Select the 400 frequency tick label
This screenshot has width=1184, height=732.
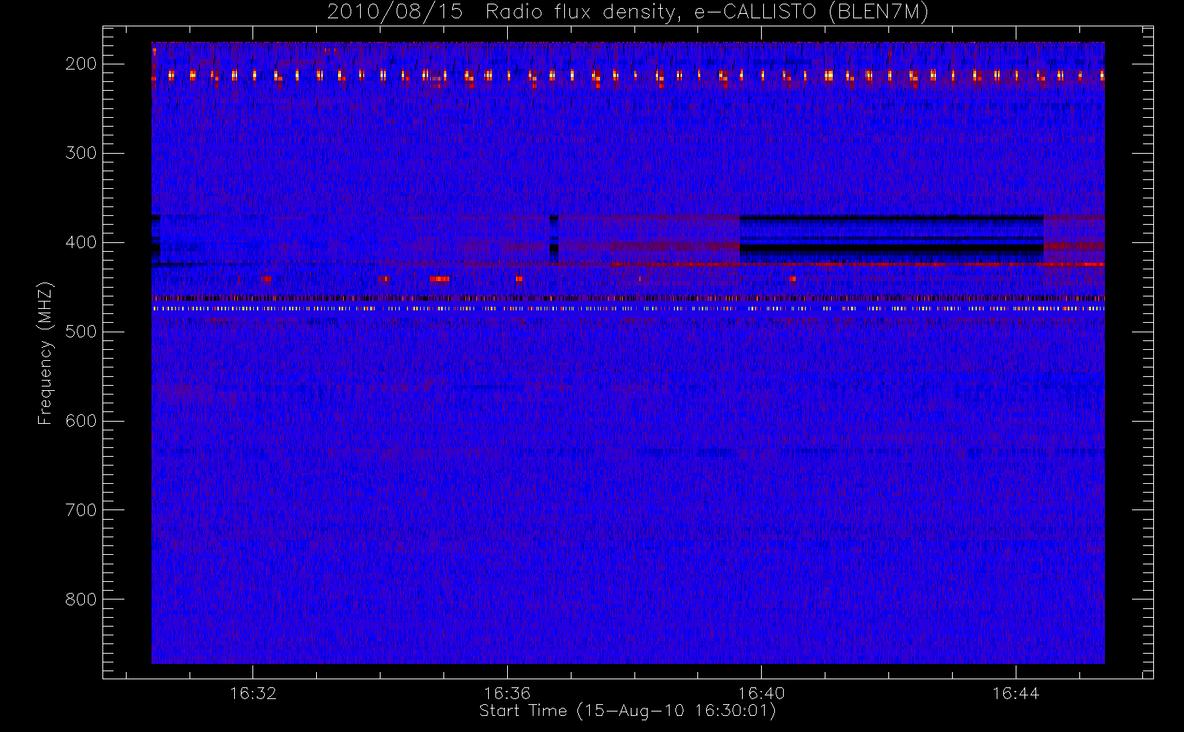tap(81, 242)
